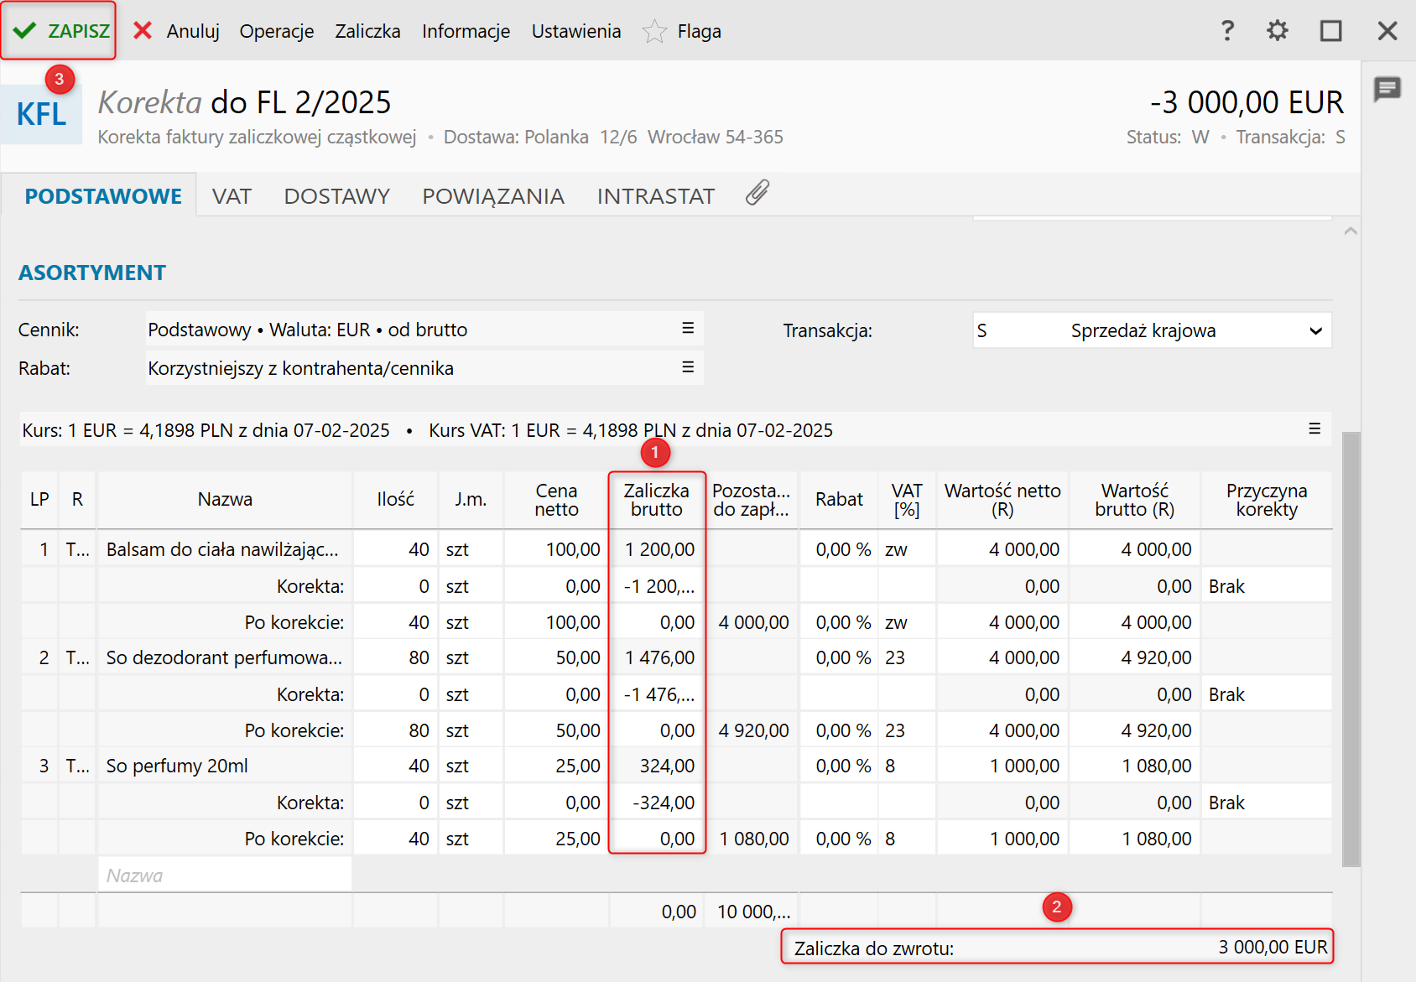
Task: Open attachments paperclip tab
Action: pyautogui.click(x=757, y=193)
